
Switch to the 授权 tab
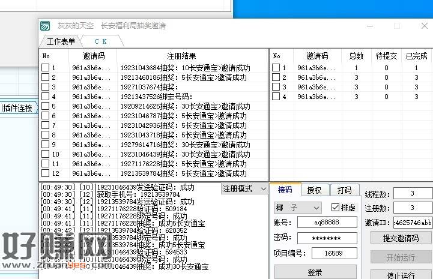[314, 190]
